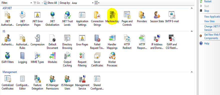Image resolution: width=220 pixels, height=95 pixels.
Task: Click Stop in Actions pane
Action: click(206, 11)
